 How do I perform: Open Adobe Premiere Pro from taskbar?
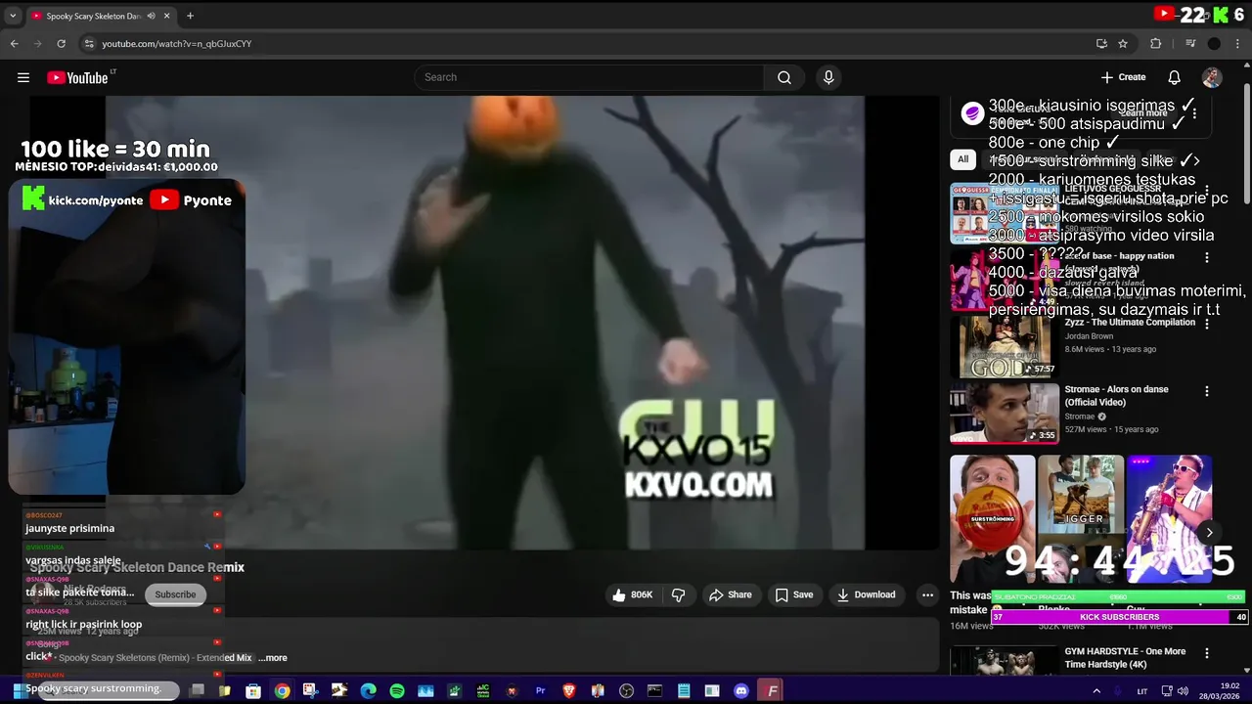(540, 691)
